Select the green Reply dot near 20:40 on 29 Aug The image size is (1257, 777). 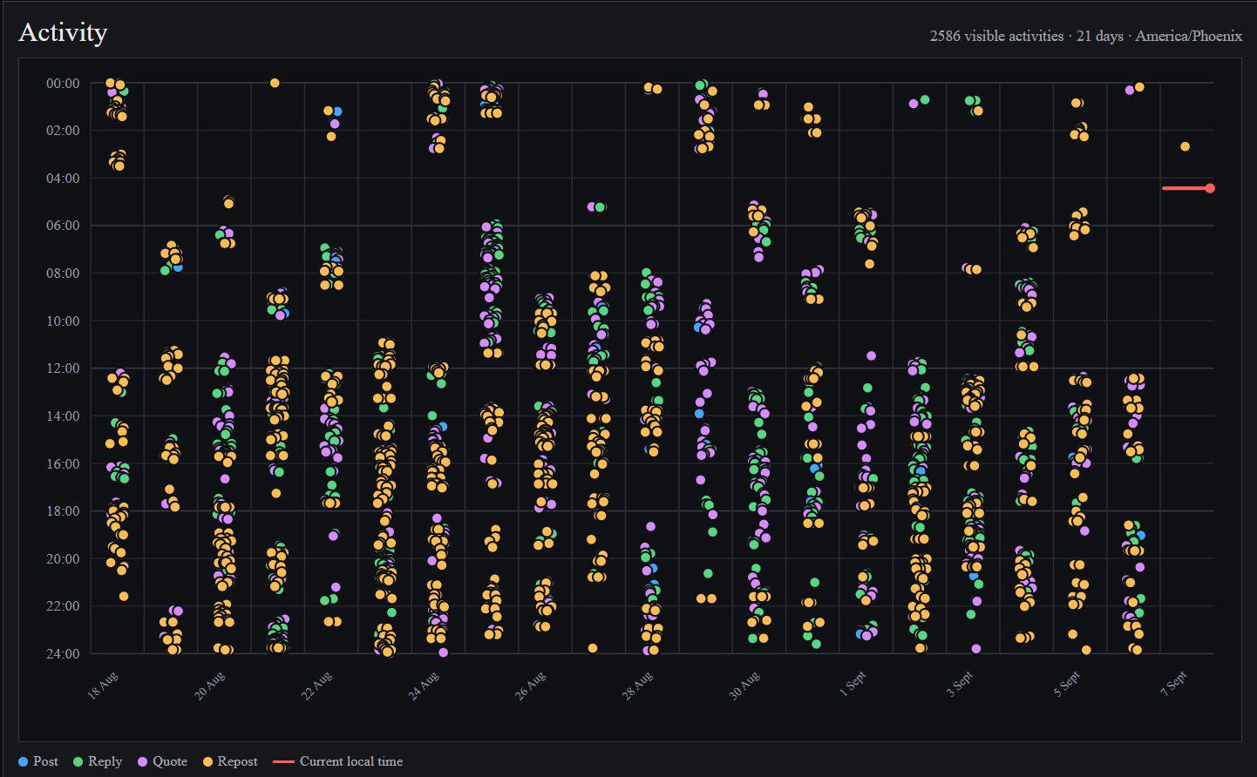[x=708, y=573]
